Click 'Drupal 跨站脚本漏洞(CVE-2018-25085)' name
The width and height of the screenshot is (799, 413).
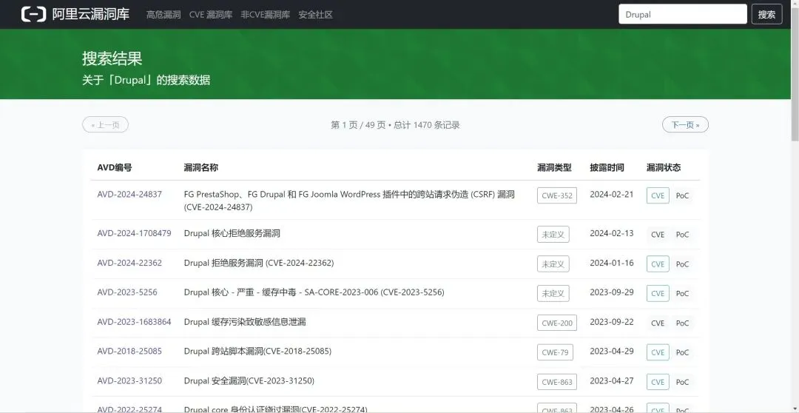(258, 352)
